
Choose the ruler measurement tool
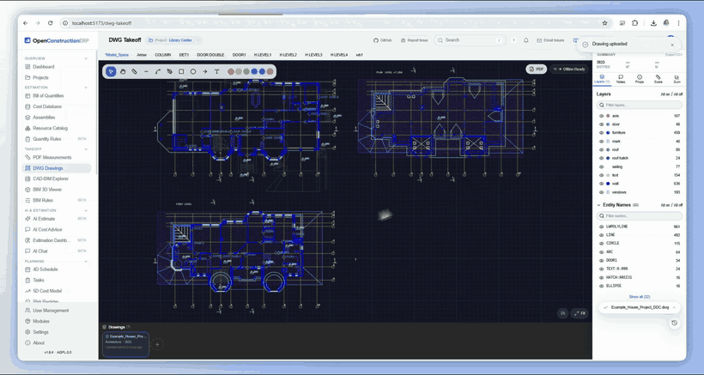pyautogui.click(x=134, y=71)
